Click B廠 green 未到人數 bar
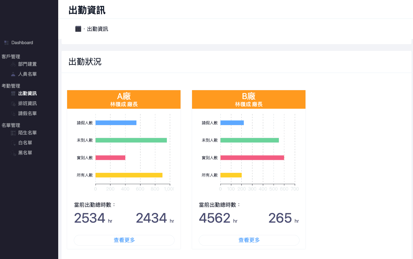This screenshot has width=413, height=259. pyautogui.click(x=250, y=140)
